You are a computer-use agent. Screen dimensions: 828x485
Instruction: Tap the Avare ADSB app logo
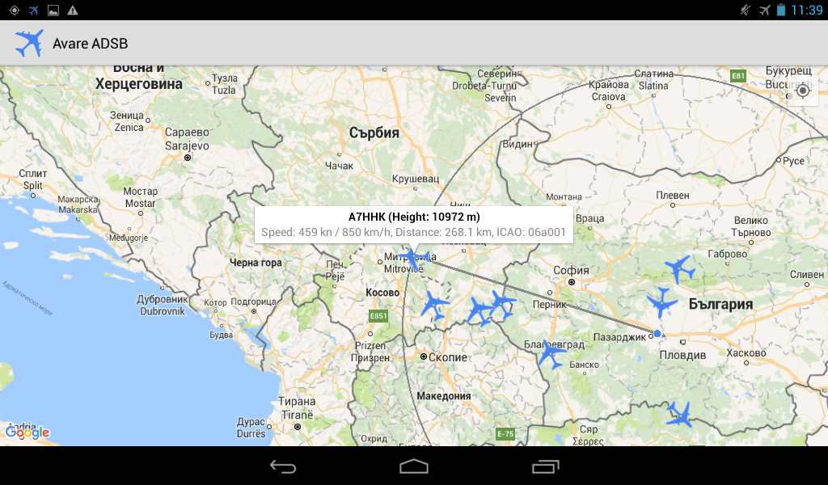pyautogui.click(x=29, y=44)
